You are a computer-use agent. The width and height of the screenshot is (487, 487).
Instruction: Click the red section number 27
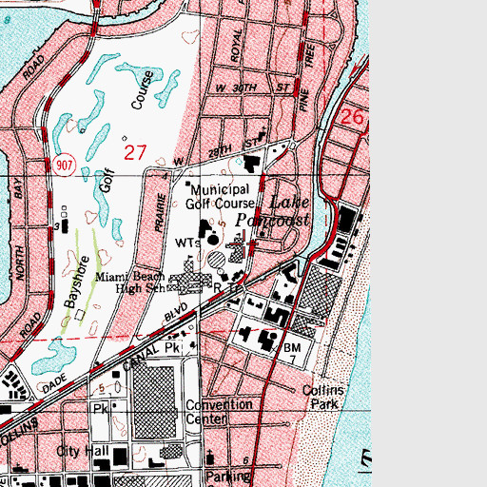pos(135,152)
